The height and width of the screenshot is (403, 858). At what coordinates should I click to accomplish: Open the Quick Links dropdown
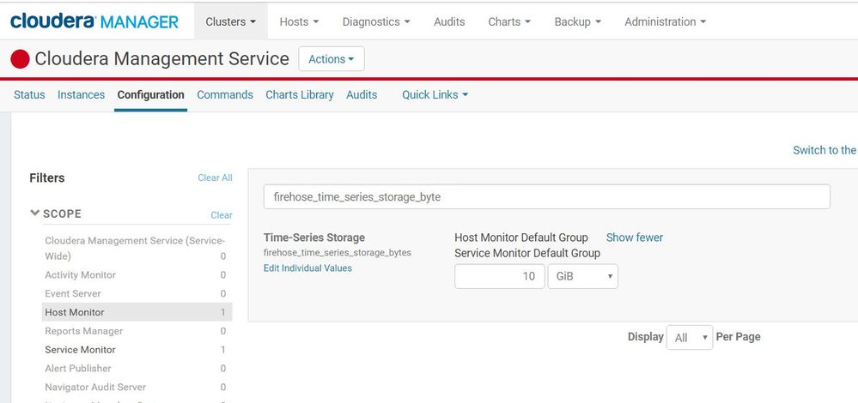(x=435, y=95)
